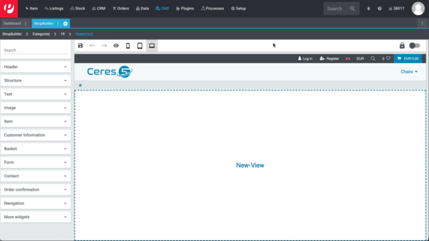The height and width of the screenshot is (241, 429).
Task: Open the Orders menu
Action: click(121, 9)
